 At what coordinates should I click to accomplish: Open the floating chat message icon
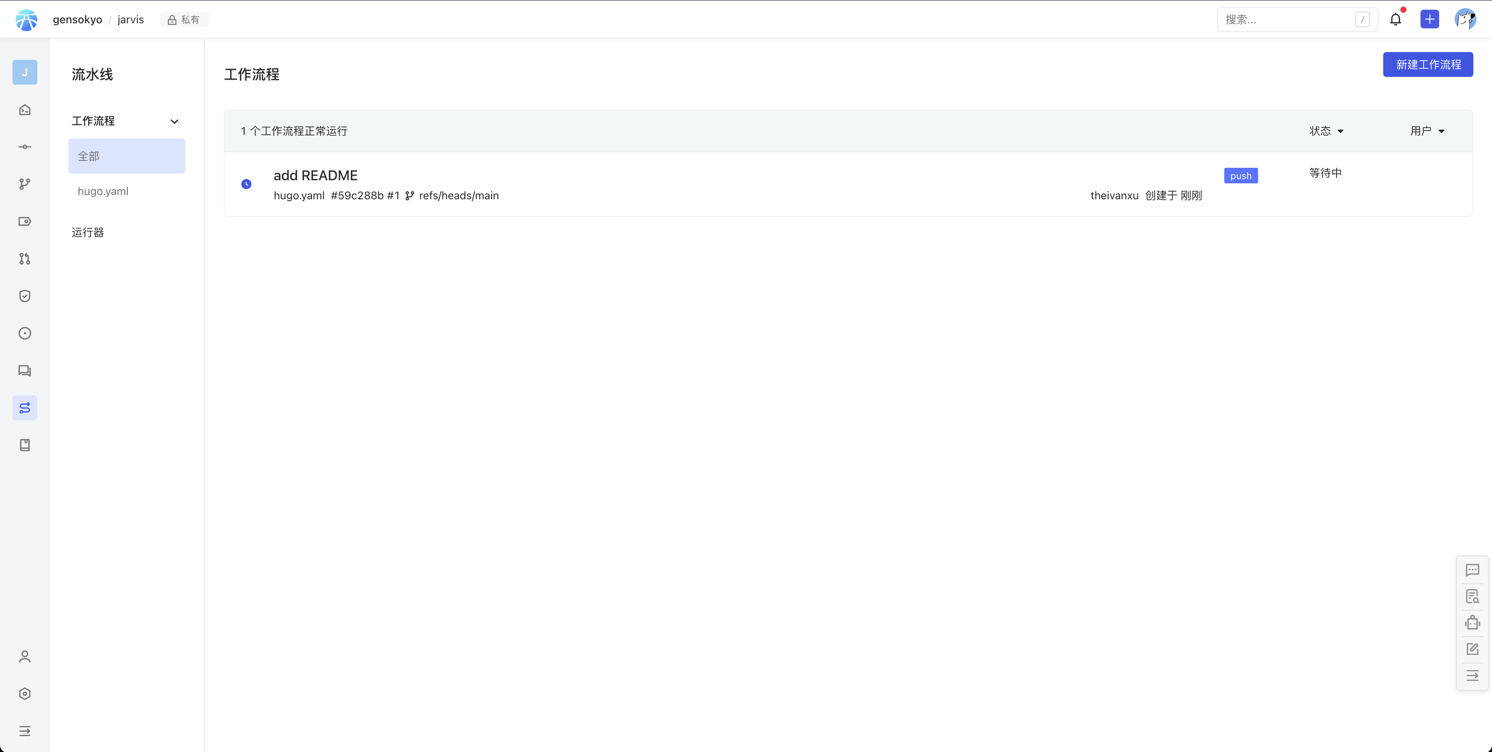(1472, 570)
